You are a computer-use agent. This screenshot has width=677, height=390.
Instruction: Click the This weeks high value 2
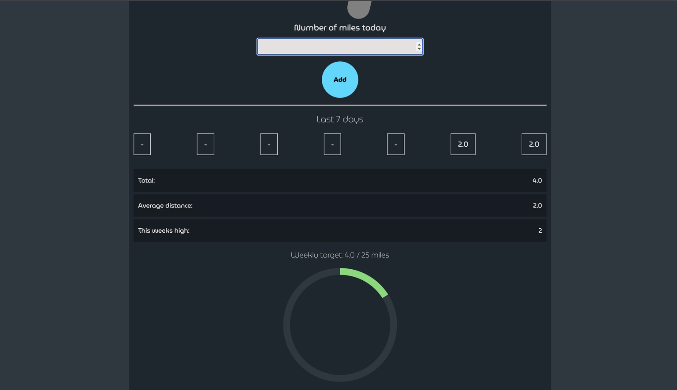pos(540,231)
